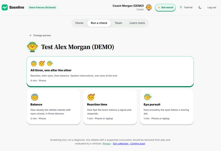221x151 pixels.
Task: Click the sparkle icon in Dot merch
Action: pyautogui.click(x=159, y=7)
